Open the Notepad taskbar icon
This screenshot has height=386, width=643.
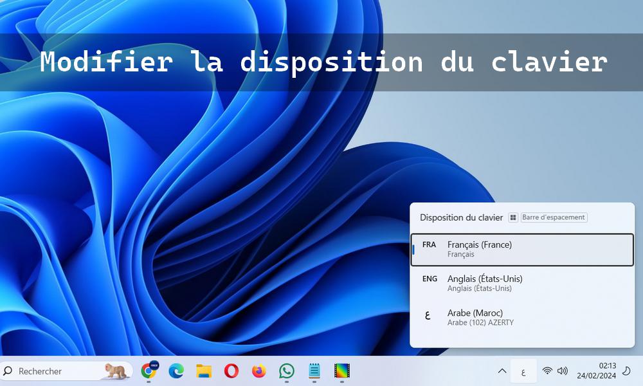tap(314, 371)
